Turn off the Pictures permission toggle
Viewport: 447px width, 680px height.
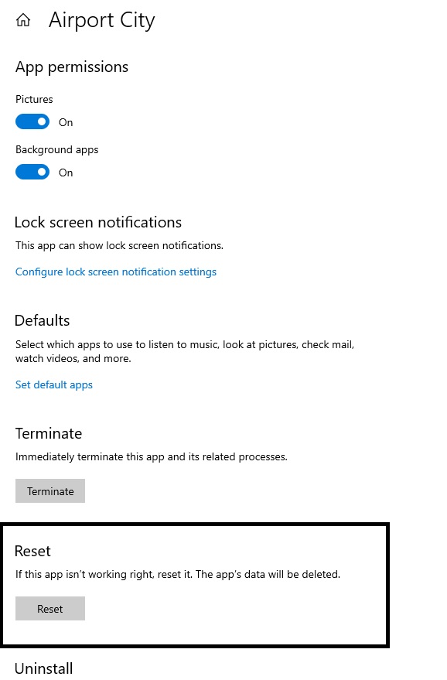tap(32, 122)
